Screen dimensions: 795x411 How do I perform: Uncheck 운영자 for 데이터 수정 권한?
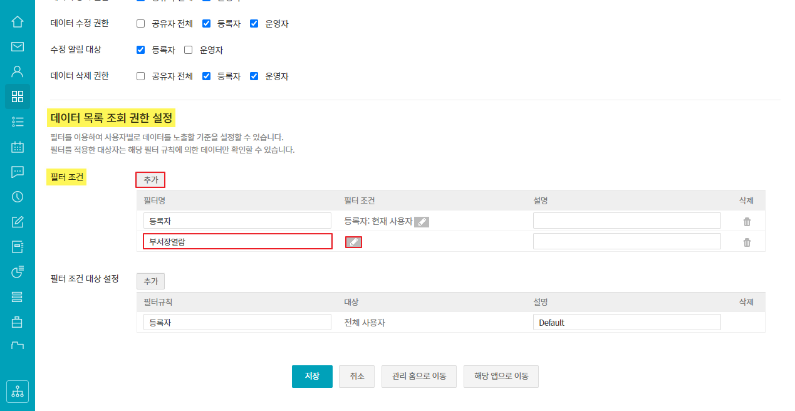pyautogui.click(x=254, y=24)
